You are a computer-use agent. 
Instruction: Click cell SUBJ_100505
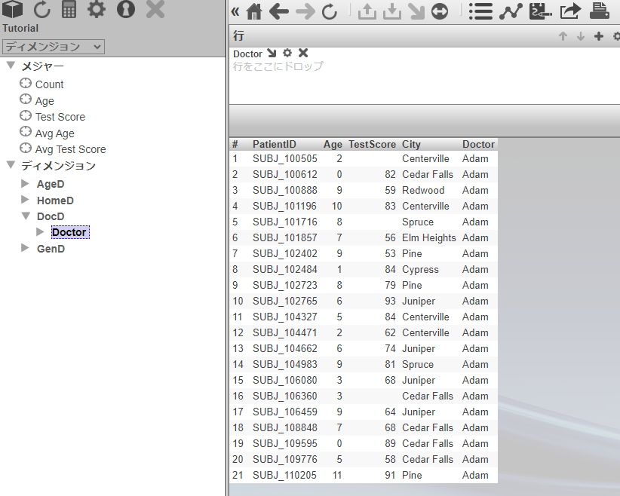coord(284,158)
